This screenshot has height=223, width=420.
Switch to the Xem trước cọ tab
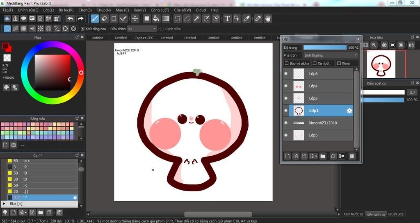coord(353,214)
